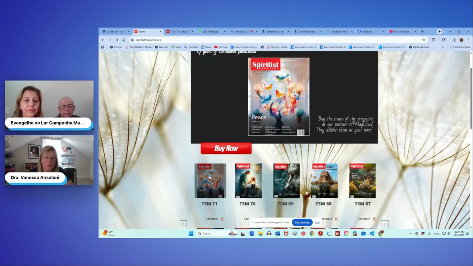
Task: Open the Adobe Acrobat bookmark
Action: click(x=419, y=47)
